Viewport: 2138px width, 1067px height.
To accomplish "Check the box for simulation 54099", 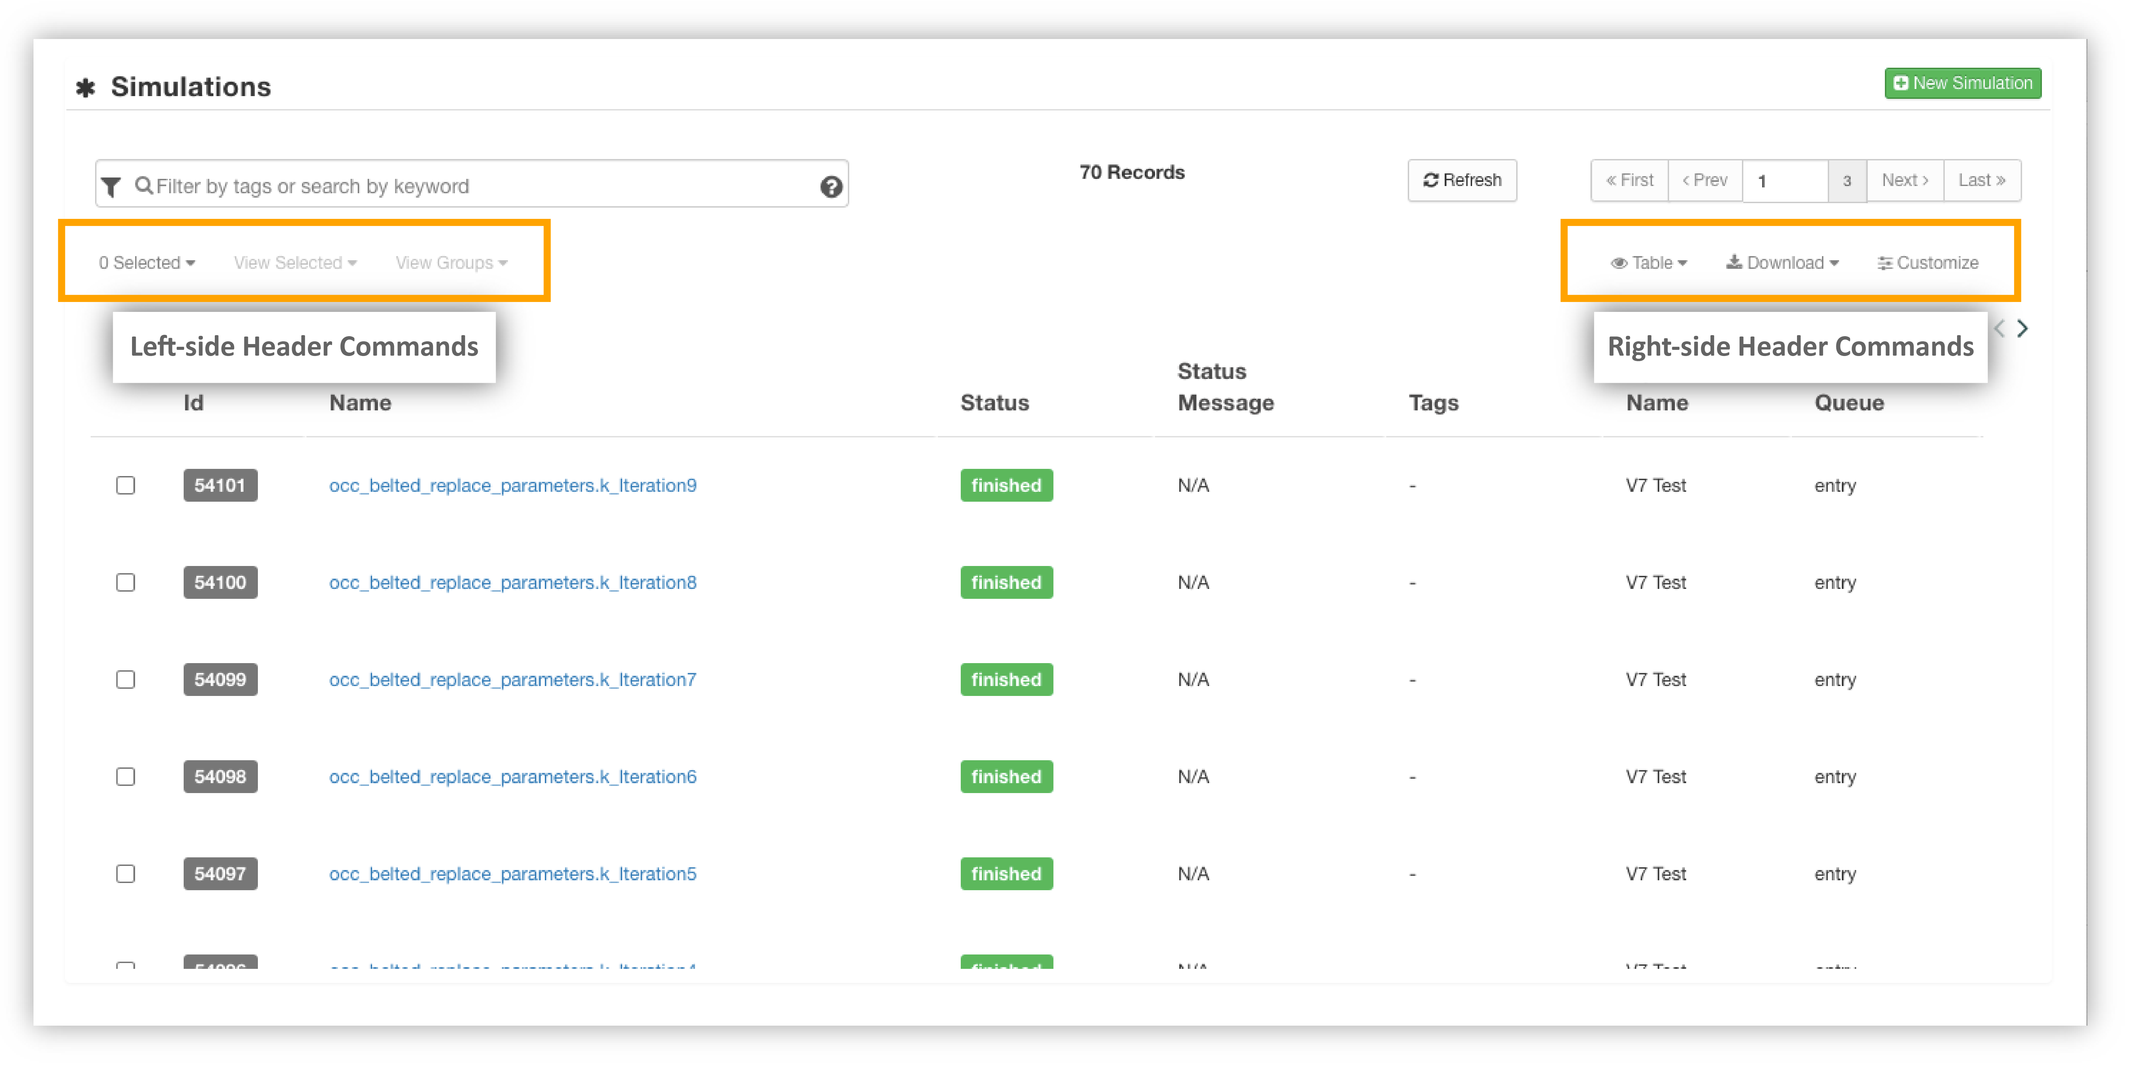I will [x=125, y=680].
